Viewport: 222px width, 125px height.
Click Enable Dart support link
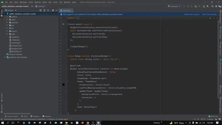[191, 14]
